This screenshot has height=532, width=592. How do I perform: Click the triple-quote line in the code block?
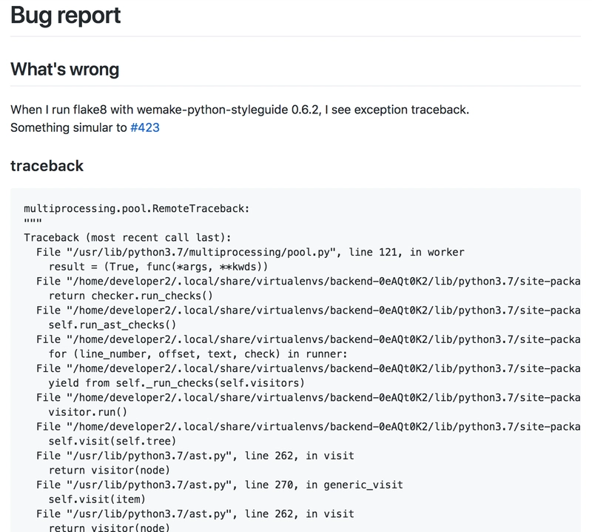click(33, 223)
